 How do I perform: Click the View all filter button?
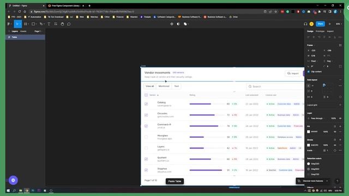tap(149, 86)
